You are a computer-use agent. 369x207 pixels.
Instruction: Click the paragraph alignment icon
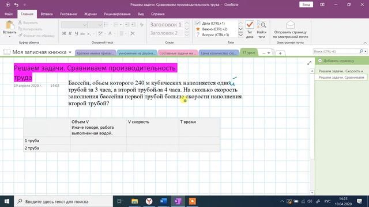[x=122, y=33]
